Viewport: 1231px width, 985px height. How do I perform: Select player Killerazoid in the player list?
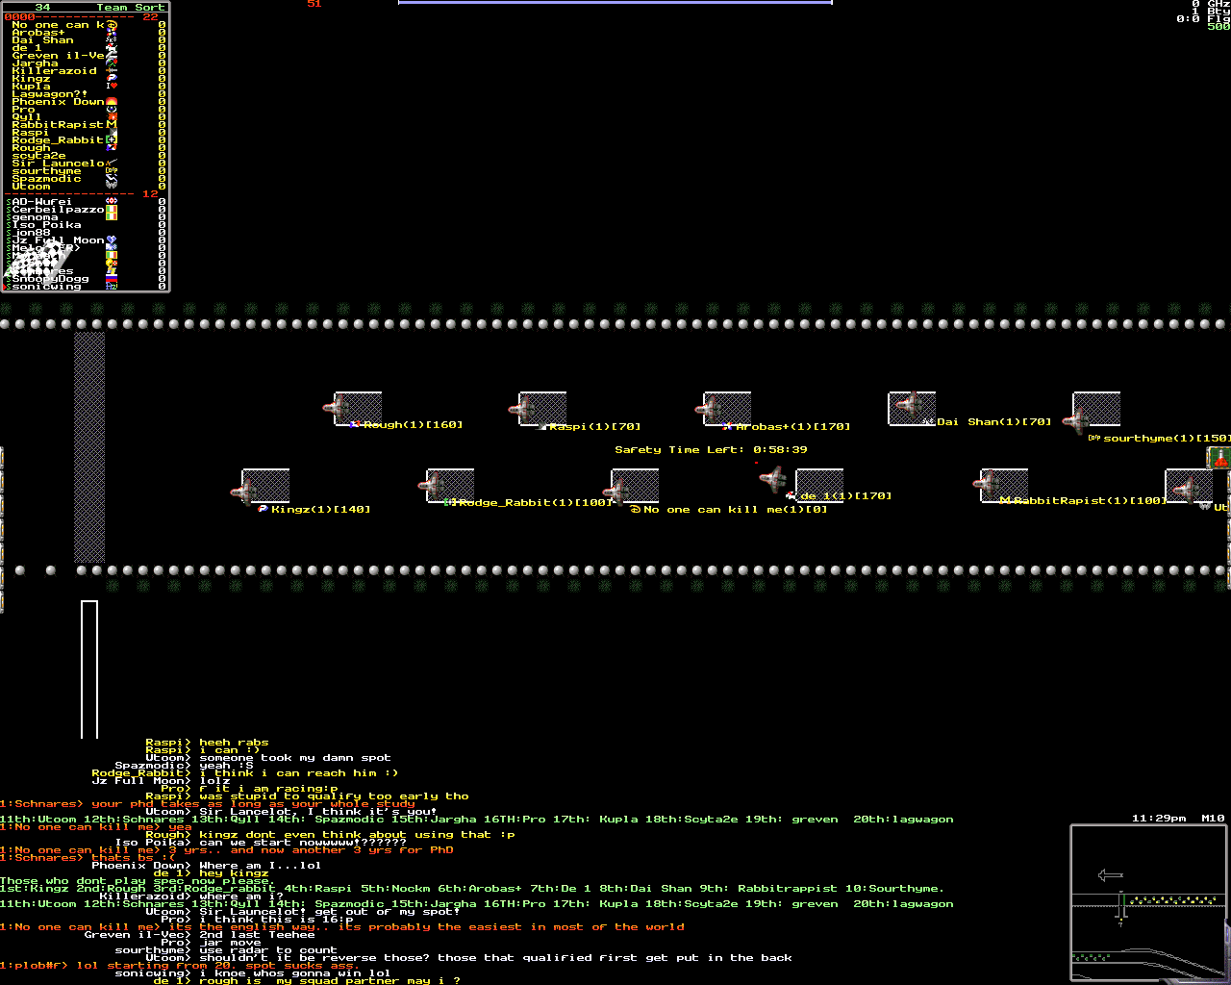(54, 71)
